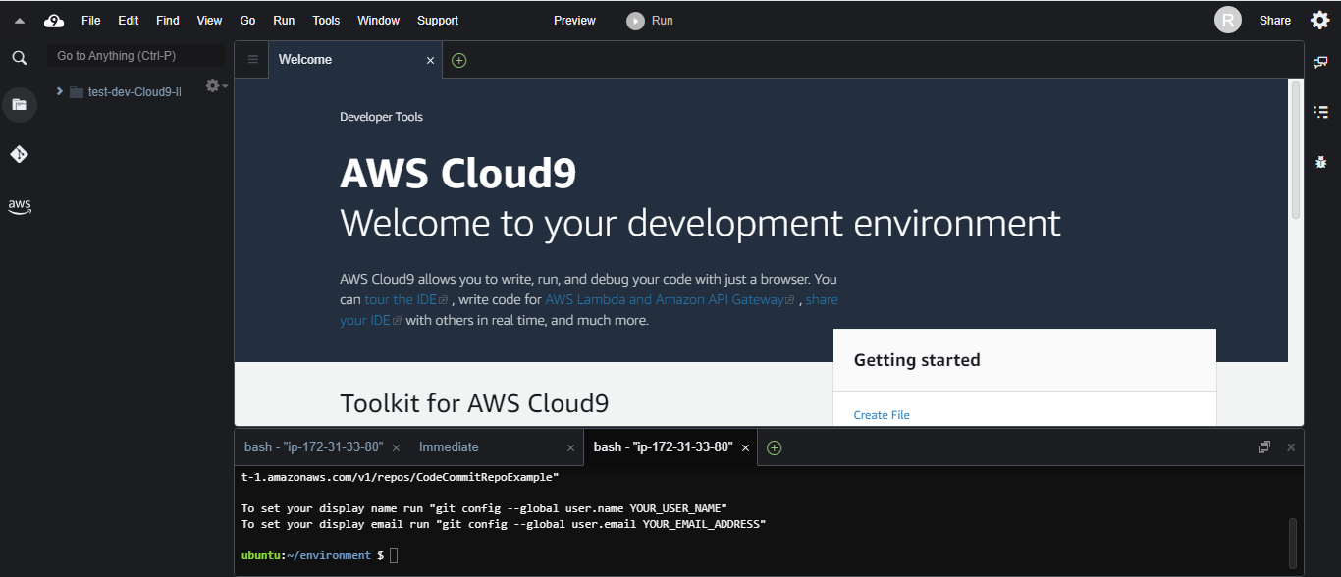Open Preferences gear icon
Screen dimensions: 1341x577
[x=1320, y=20]
